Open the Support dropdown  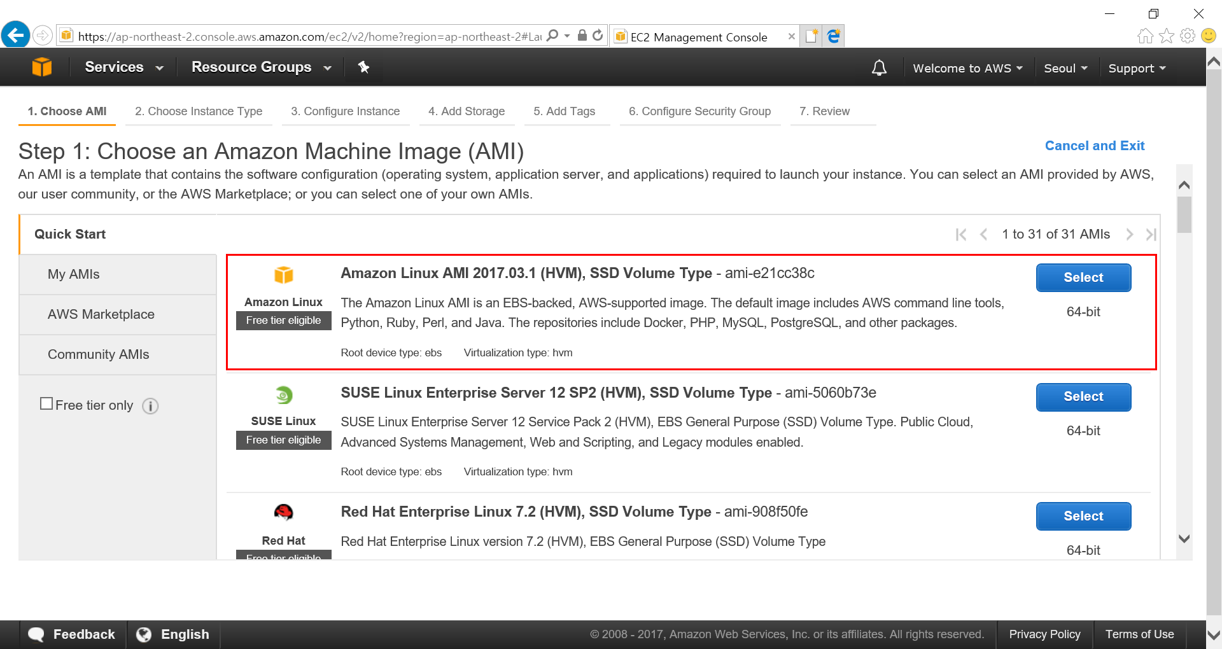tap(1137, 68)
